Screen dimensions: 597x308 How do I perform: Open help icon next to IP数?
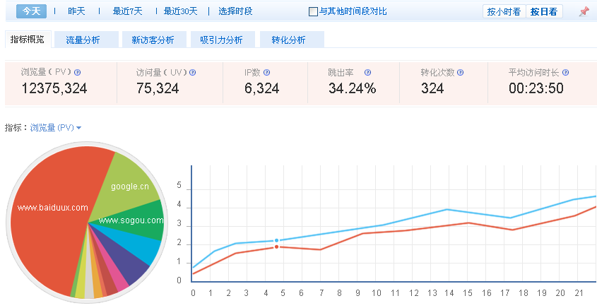(x=266, y=72)
